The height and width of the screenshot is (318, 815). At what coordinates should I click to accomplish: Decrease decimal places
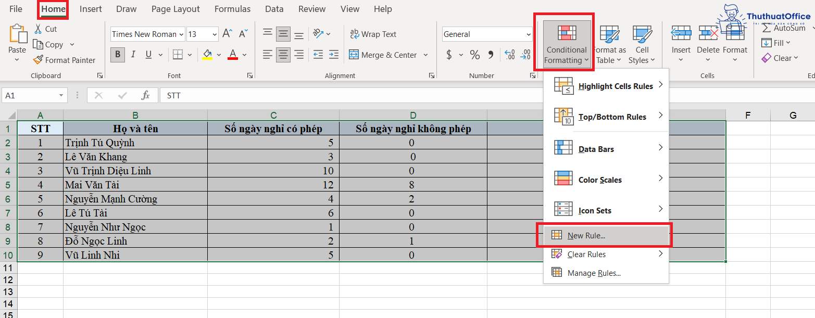click(525, 55)
